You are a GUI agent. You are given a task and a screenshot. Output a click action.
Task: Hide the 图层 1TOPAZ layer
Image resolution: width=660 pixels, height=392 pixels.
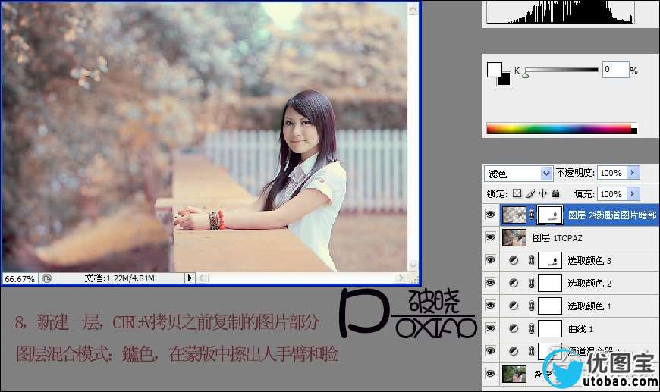pos(490,237)
